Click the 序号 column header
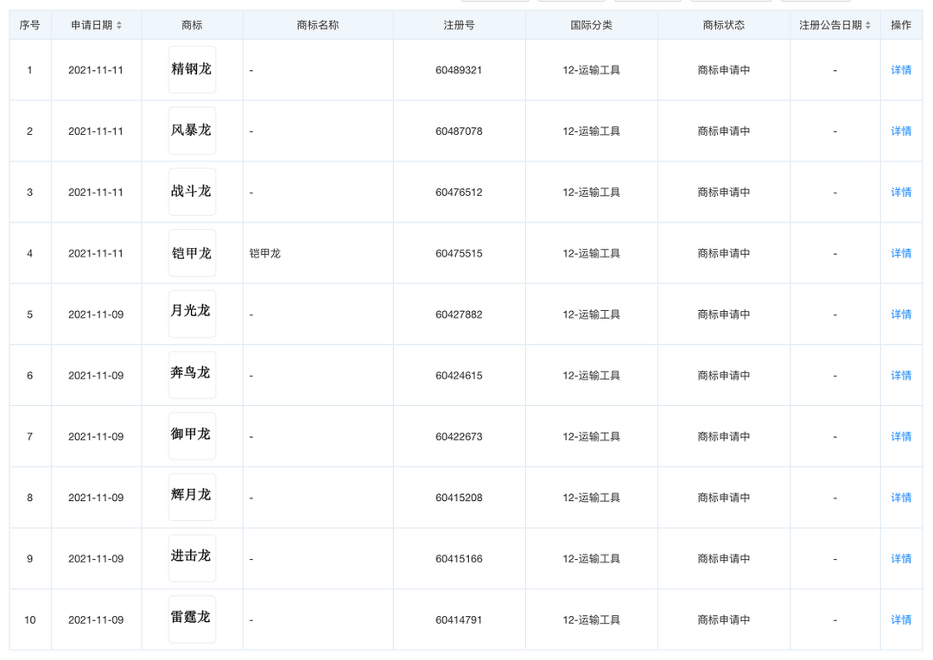 click(29, 25)
